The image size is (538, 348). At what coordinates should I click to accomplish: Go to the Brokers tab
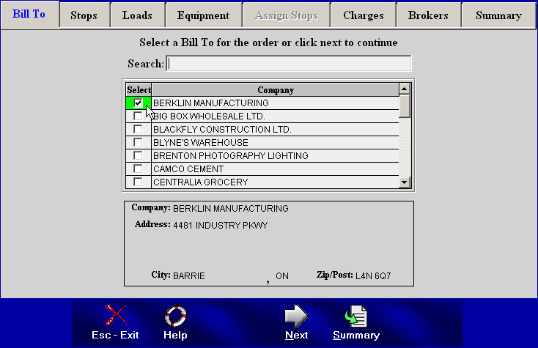[x=428, y=16]
